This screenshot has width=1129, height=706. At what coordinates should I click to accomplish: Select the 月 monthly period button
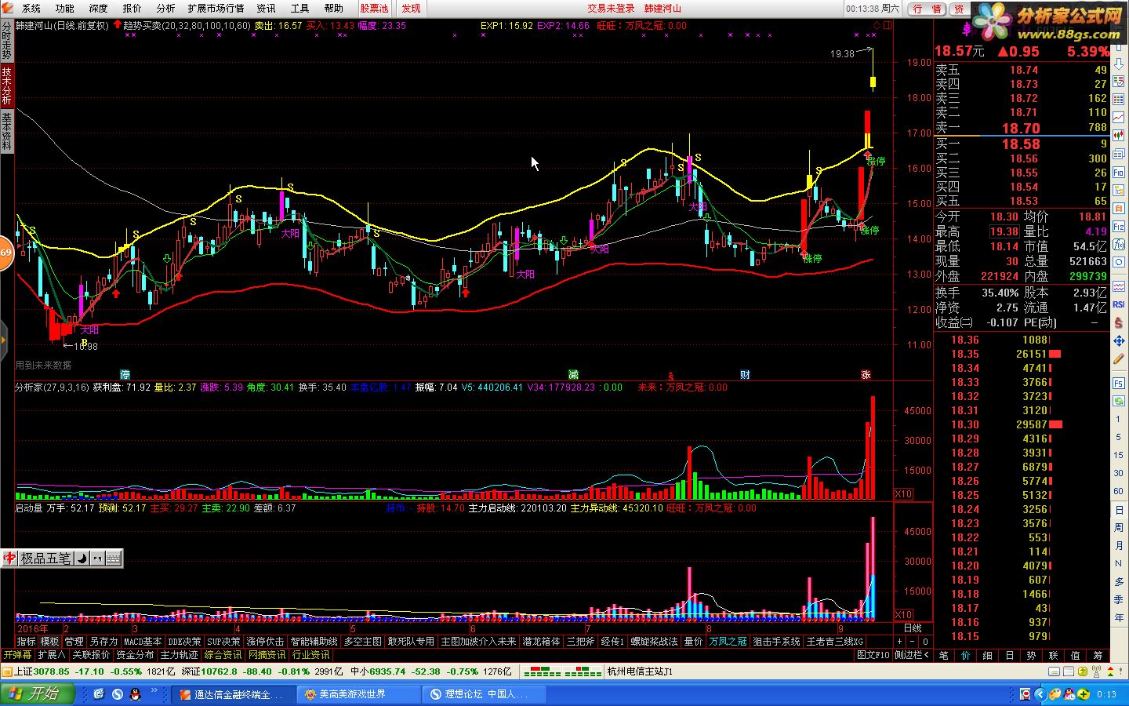(1119, 546)
